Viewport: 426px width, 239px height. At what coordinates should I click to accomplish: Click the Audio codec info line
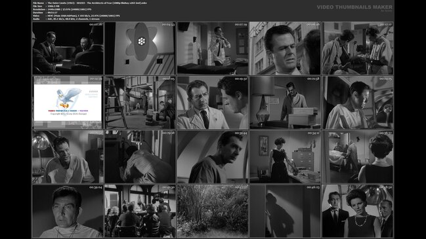coord(66,19)
